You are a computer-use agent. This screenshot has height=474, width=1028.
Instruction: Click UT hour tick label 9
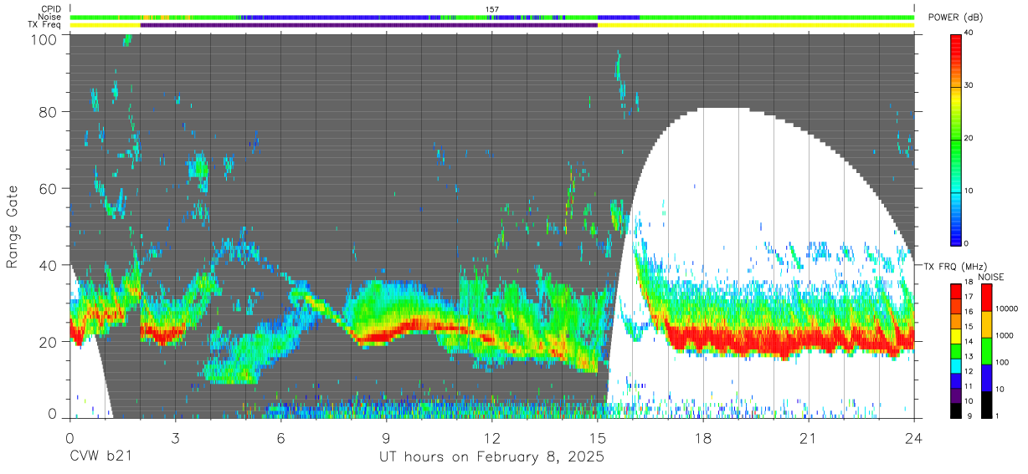point(386,438)
